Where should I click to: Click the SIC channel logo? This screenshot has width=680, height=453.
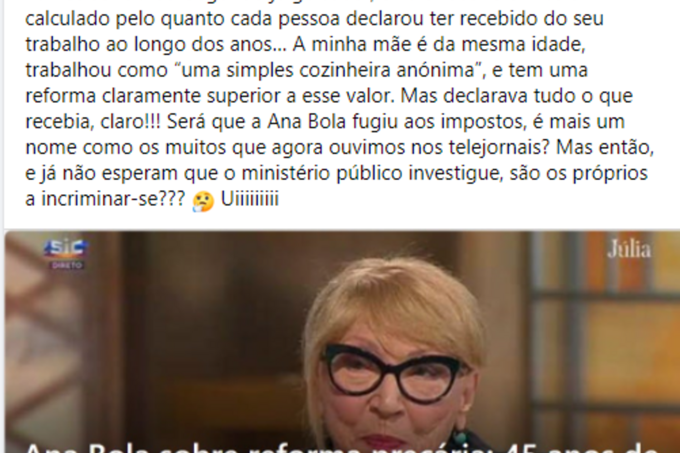[x=67, y=248]
